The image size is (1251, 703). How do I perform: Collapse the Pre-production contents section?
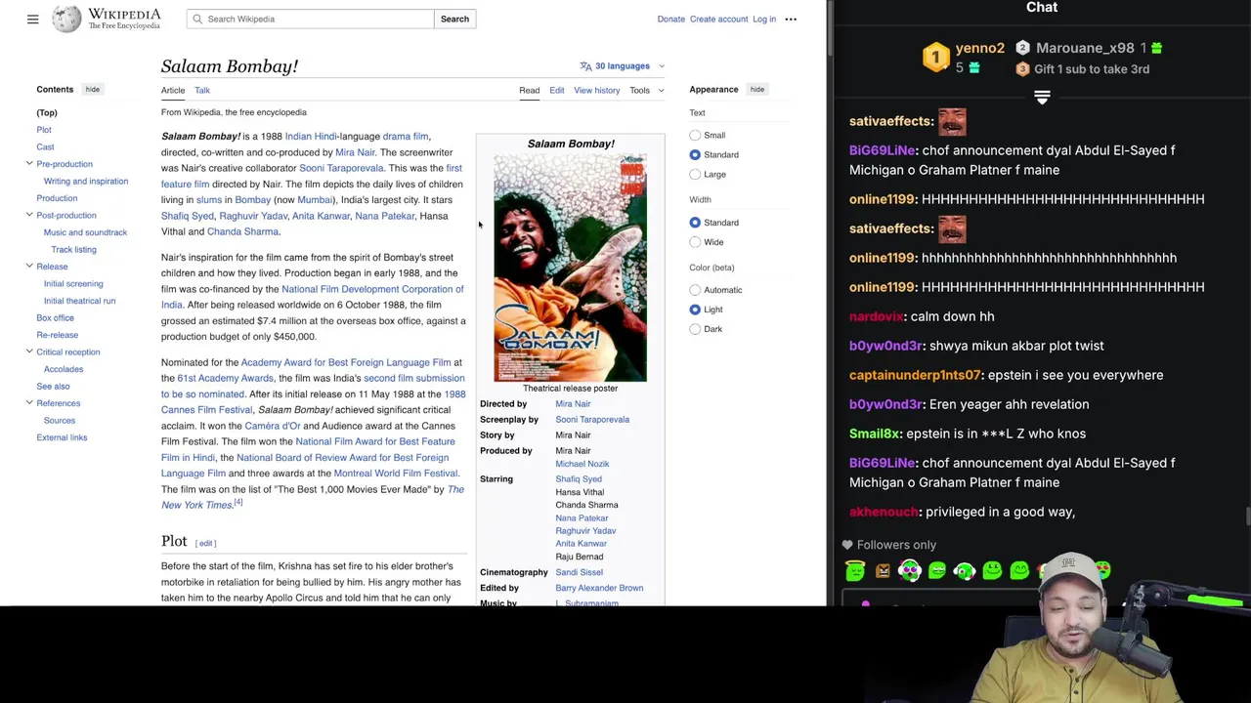(x=29, y=164)
